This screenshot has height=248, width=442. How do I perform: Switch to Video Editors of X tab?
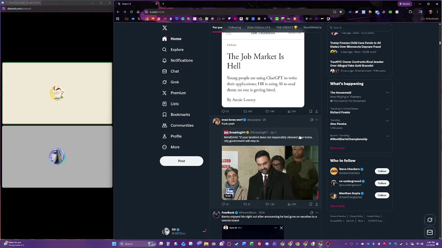click(258, 28)
